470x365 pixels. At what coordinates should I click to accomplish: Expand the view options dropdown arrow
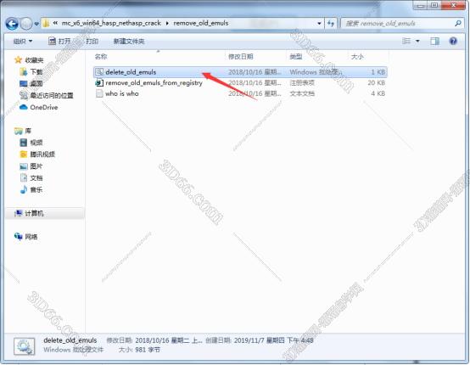[x=417, y=41]
